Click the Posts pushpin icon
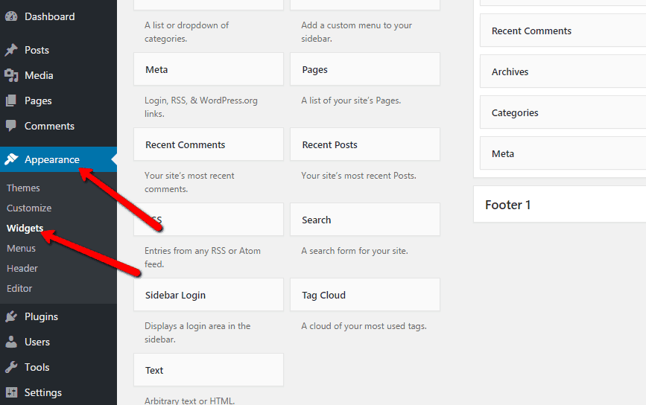 [x=11, y=50]
